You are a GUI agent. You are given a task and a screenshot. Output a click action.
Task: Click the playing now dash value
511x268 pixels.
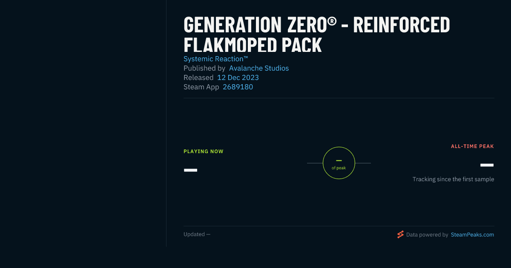[x=190, y=170]
